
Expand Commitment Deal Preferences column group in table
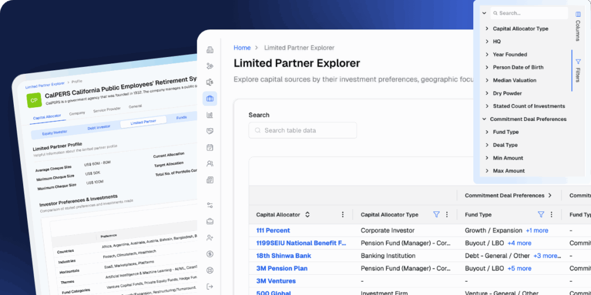click(550, 196)
